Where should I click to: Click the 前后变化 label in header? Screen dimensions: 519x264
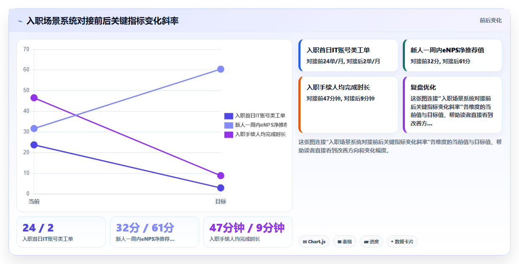pyautogui.click(x=490, y=20)
